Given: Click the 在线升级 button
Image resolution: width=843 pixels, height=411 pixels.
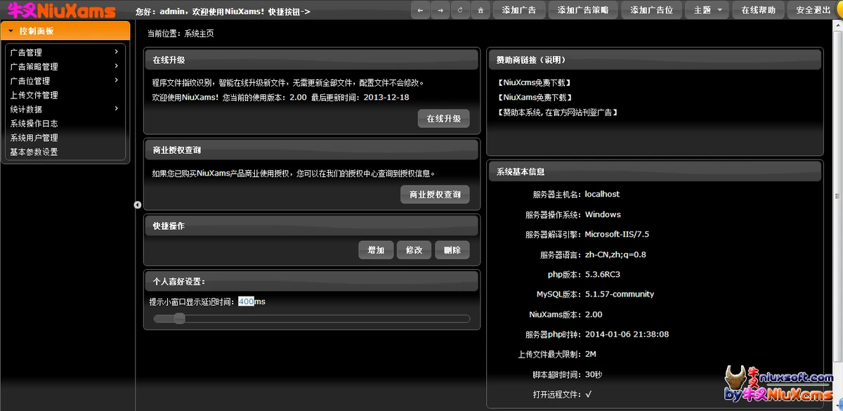Looking at the screenshot, I should pos(443,119).
